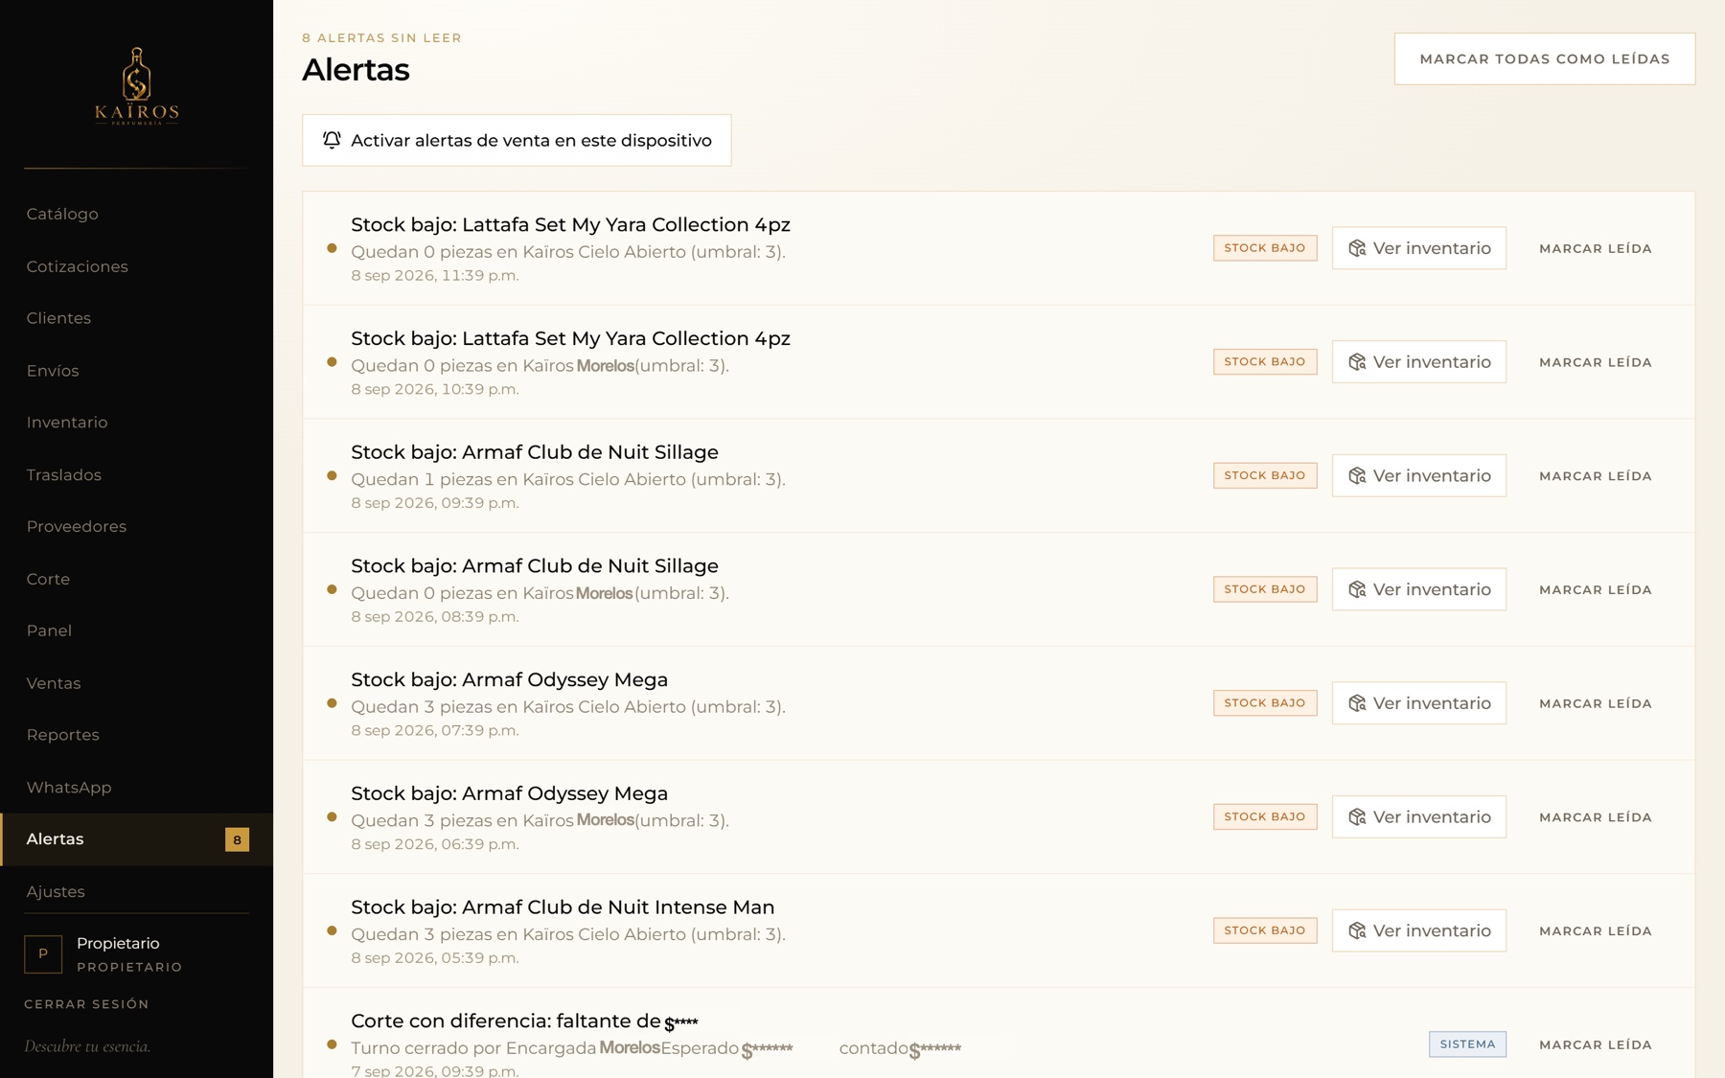The height and width of the screenshot is (1078, 1725).
Task: Open WhatsApp in the sidebar
Action: [x=69, y=788]
